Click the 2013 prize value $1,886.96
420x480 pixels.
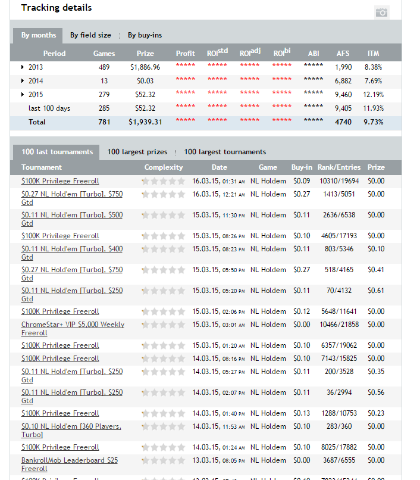tap(145, 67)
